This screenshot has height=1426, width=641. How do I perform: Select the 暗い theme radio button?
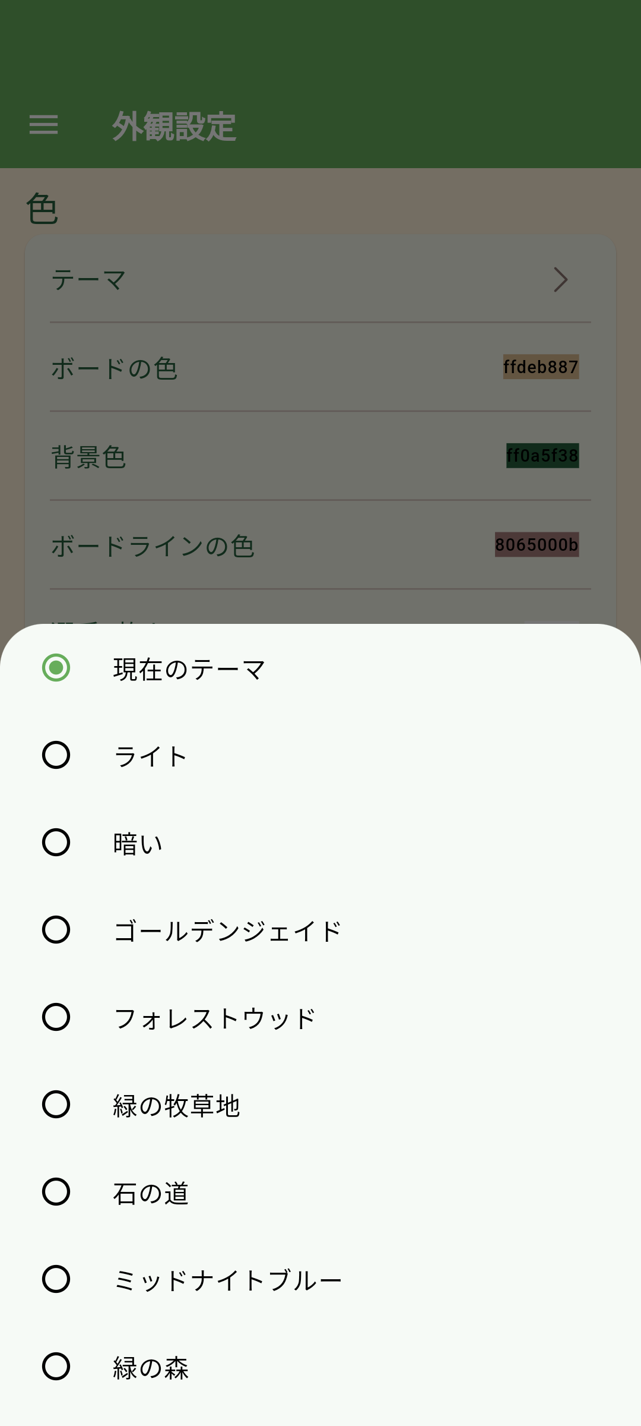[56, 843]
